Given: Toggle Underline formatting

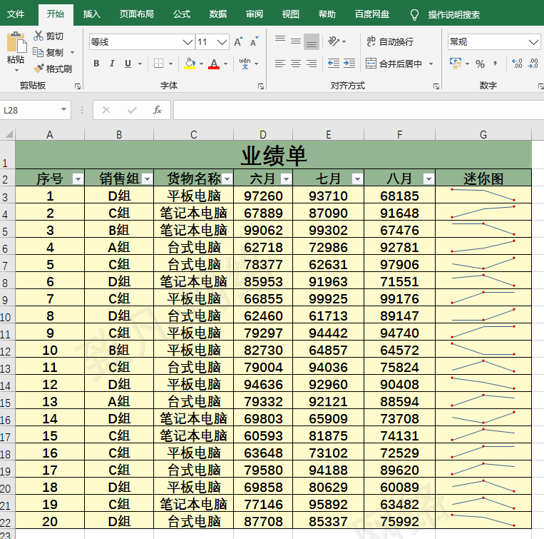Looking at the screenshot, I should pos(128,64).
